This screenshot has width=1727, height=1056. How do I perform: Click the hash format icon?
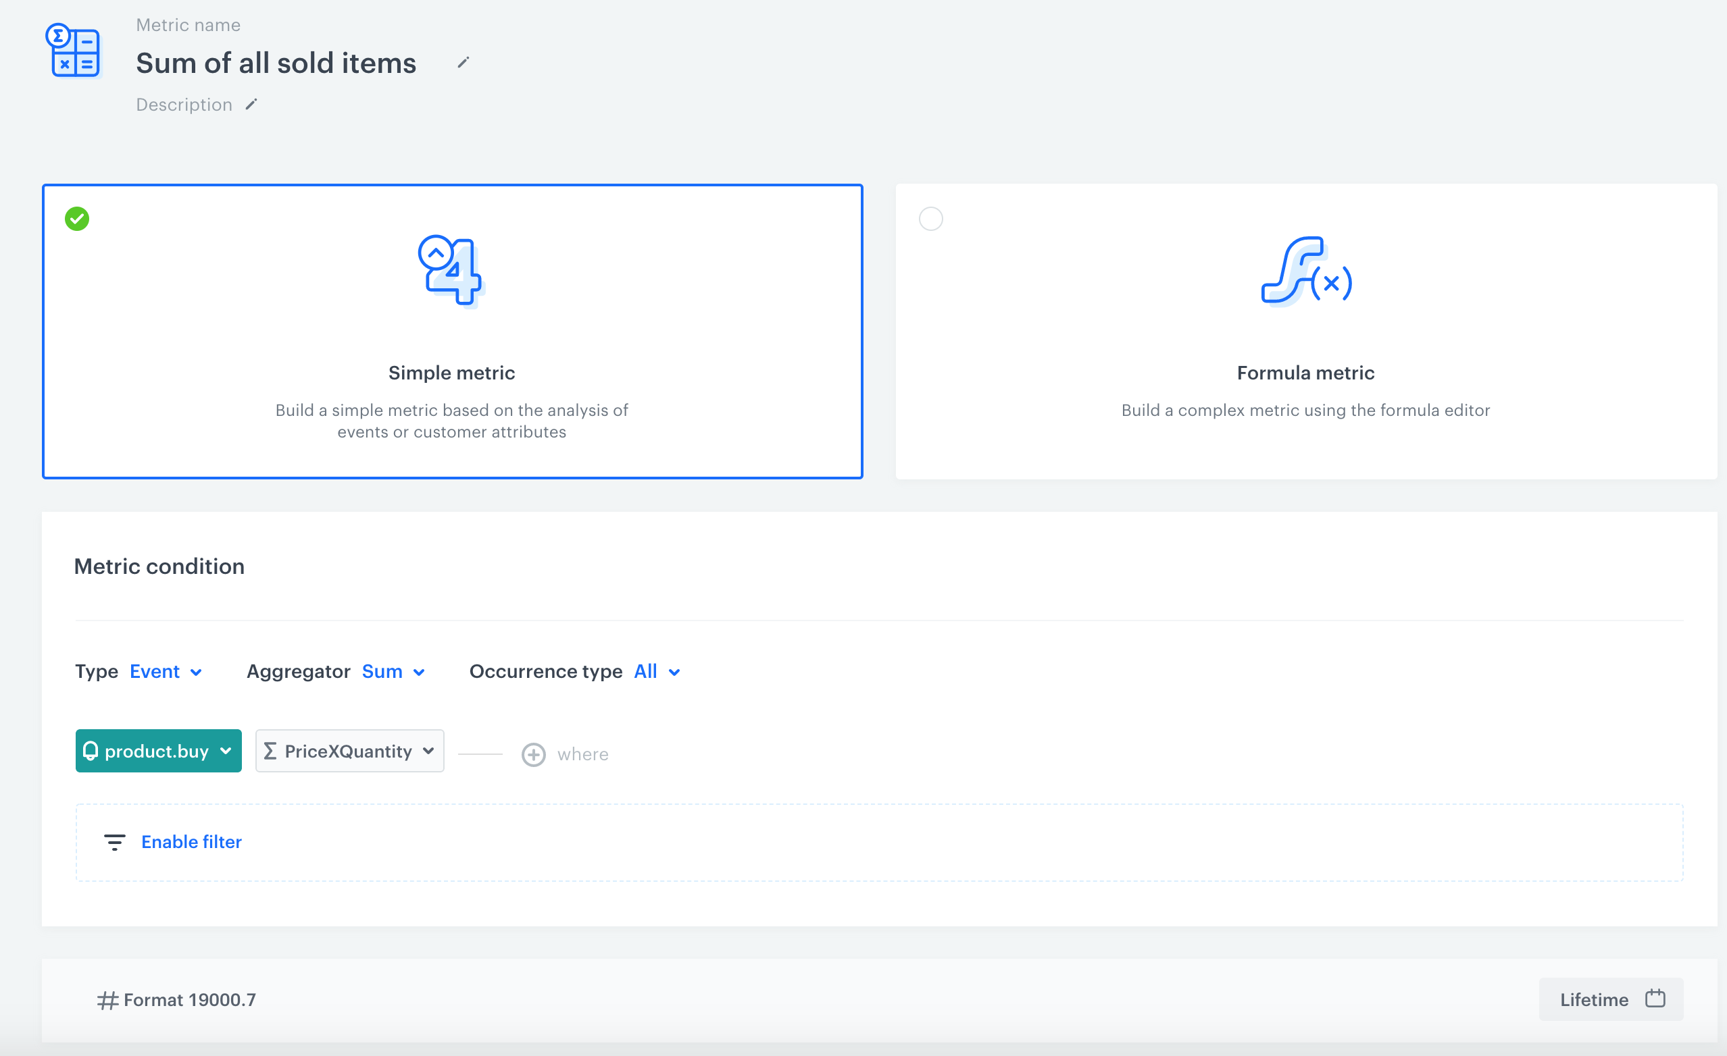107,1000
